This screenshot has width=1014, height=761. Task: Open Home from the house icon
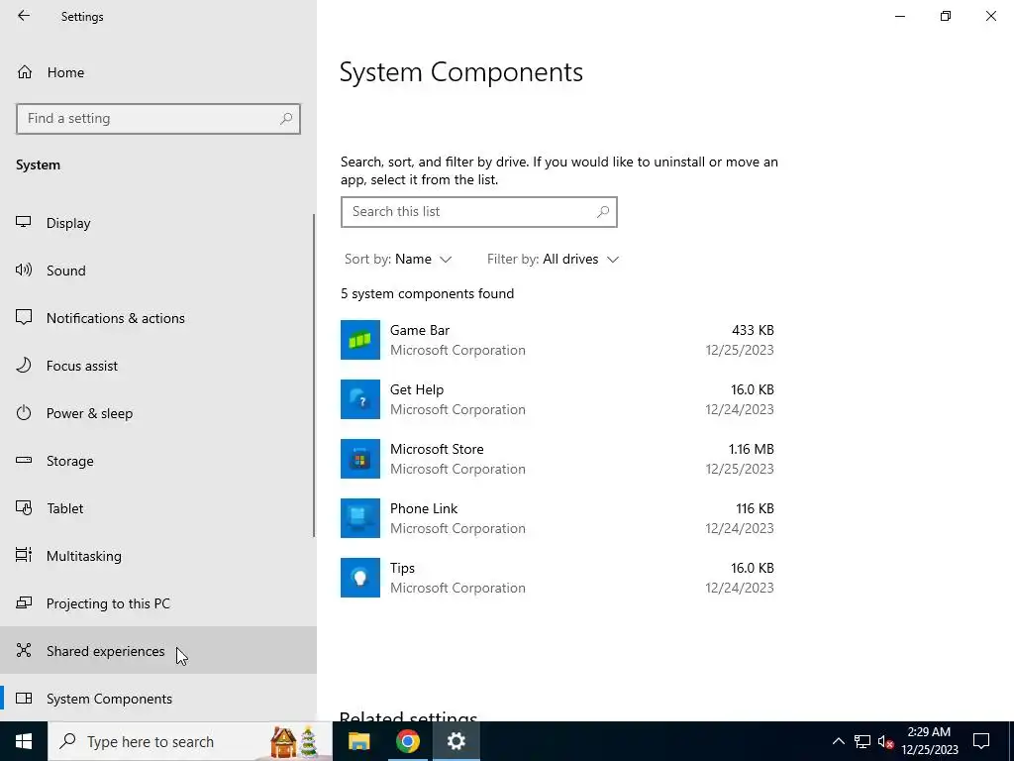pyautogui.click(x=25, y=71)
